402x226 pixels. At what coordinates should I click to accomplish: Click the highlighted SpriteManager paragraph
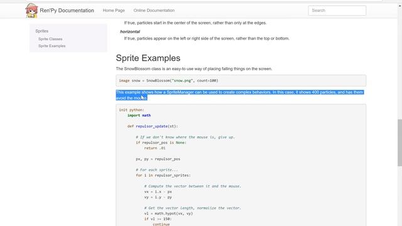click(240, 95)
